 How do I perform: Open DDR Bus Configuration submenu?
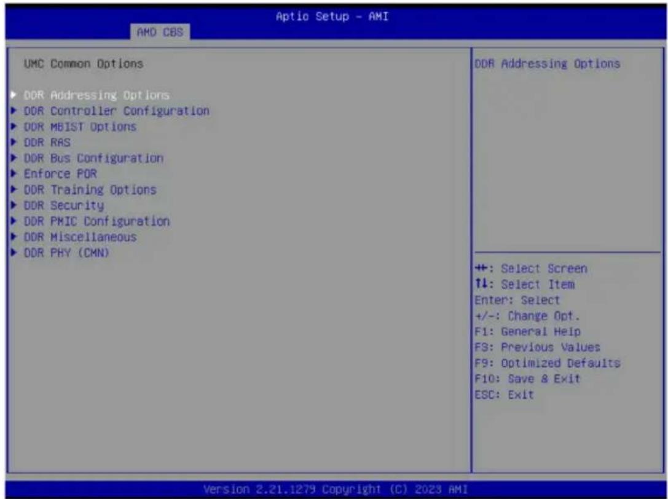click(x=93, y=158)
